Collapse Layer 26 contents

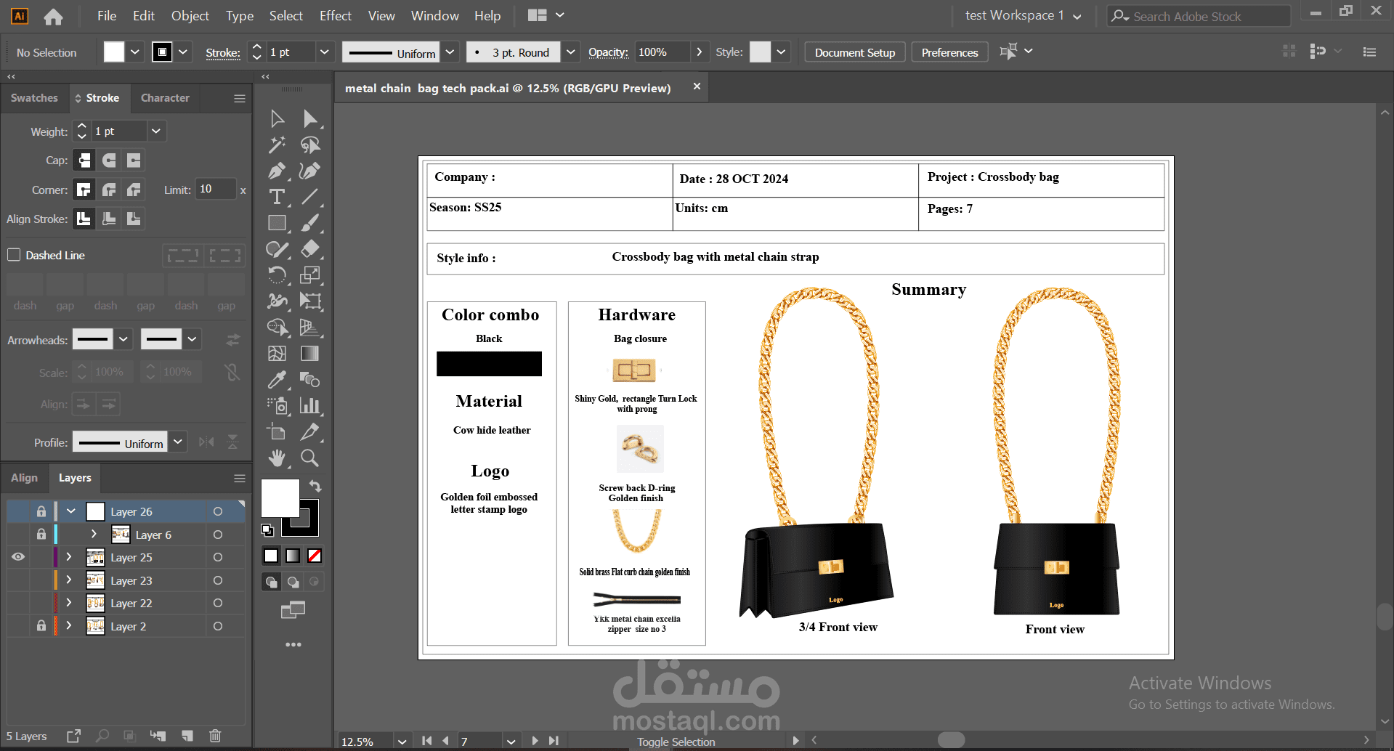tap(71, 511)
